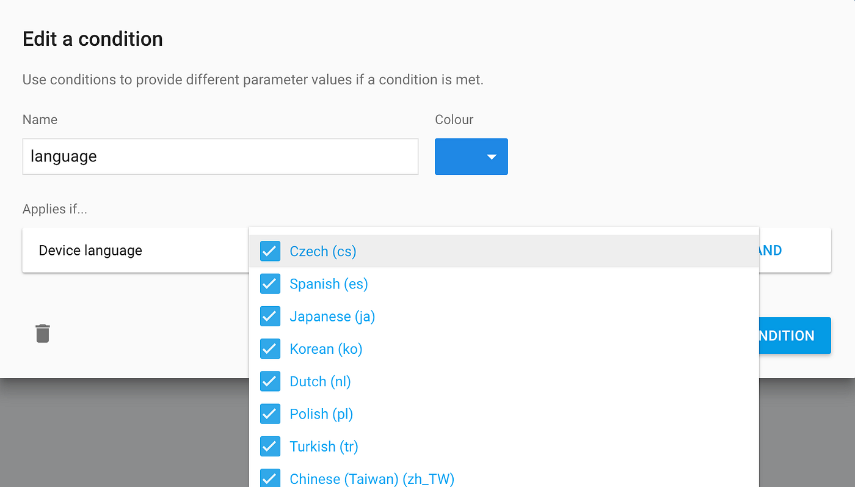Click the Chinese (Taiwan) (zh_TW) label text
This screenshot has height=487, width=855.
click(372, 478)
